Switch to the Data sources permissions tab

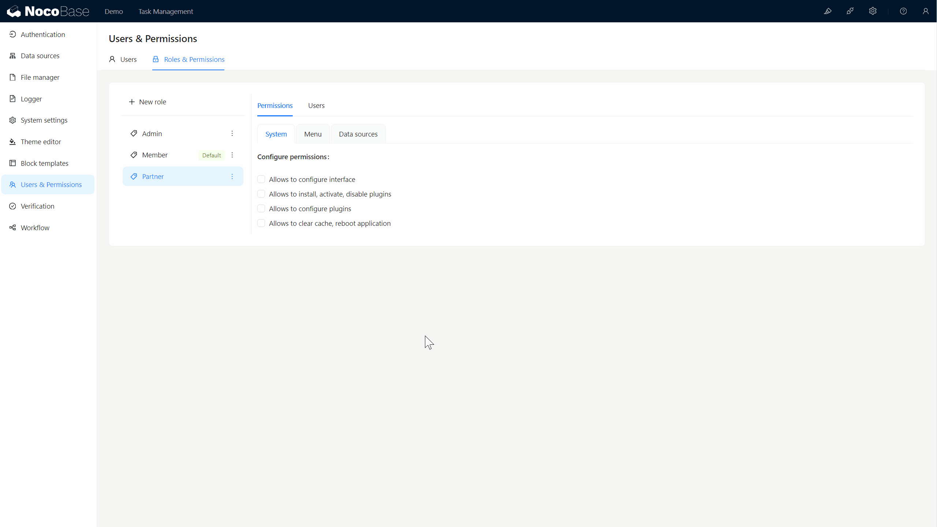pyautogui.click(x=358, y=134)
